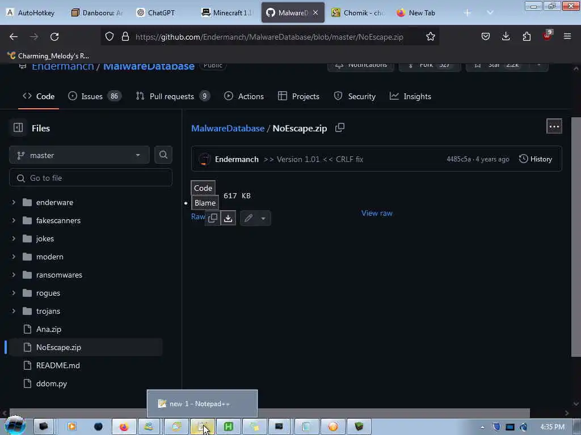Open commit hash 4485c5a
Image resolution: width=581 pixels, height=435 pixels.
[x=458, y=159]
